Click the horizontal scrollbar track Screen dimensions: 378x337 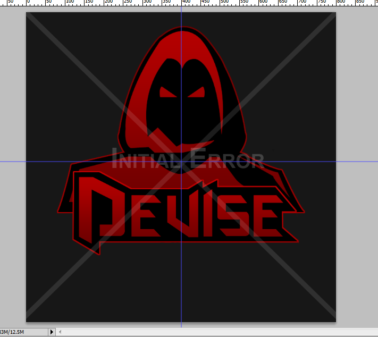213,332
